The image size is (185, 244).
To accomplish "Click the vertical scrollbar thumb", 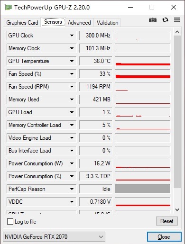I will (x=177, y=112).
